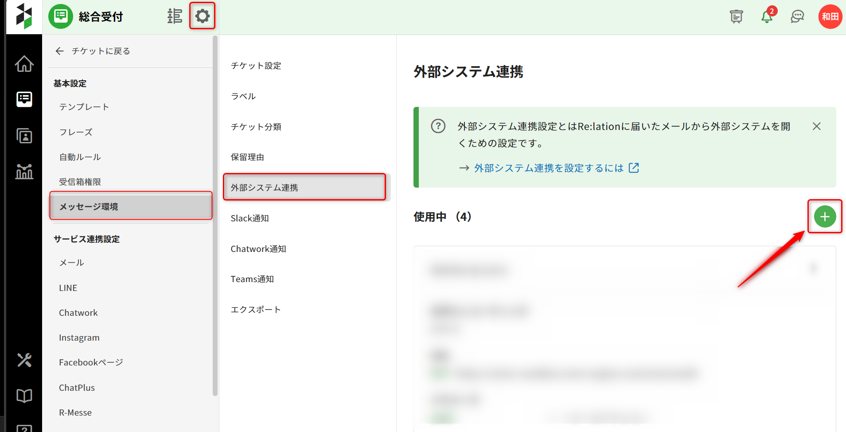Image resolution: width=846 pixels, height=432 pixels.
Task: Click the left panel vertical scrollbar
Action: click(x=215, y=213)
